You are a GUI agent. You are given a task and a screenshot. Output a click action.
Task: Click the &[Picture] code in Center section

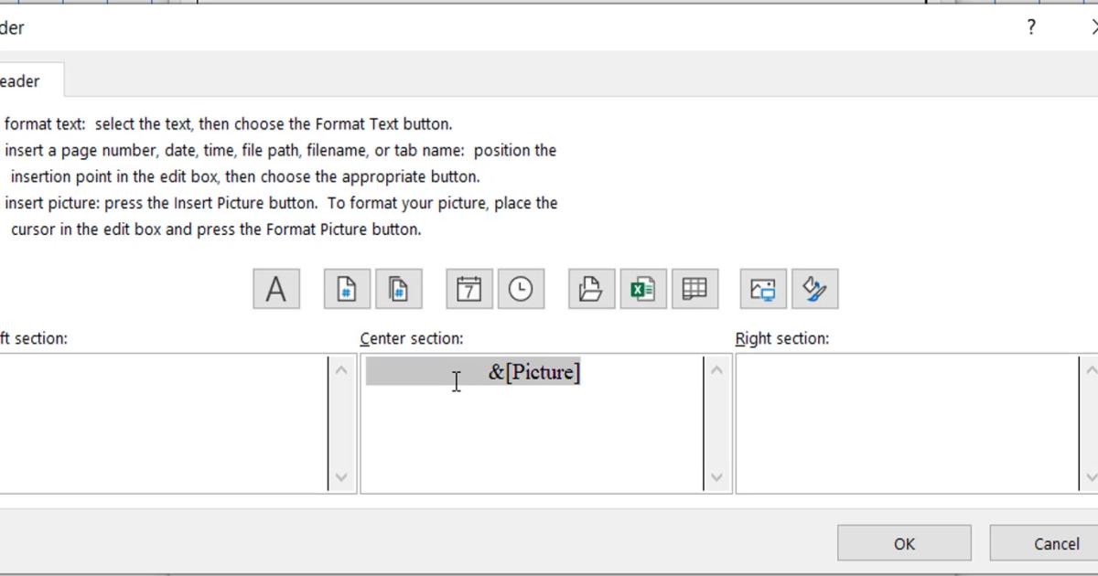pos(534,372)
